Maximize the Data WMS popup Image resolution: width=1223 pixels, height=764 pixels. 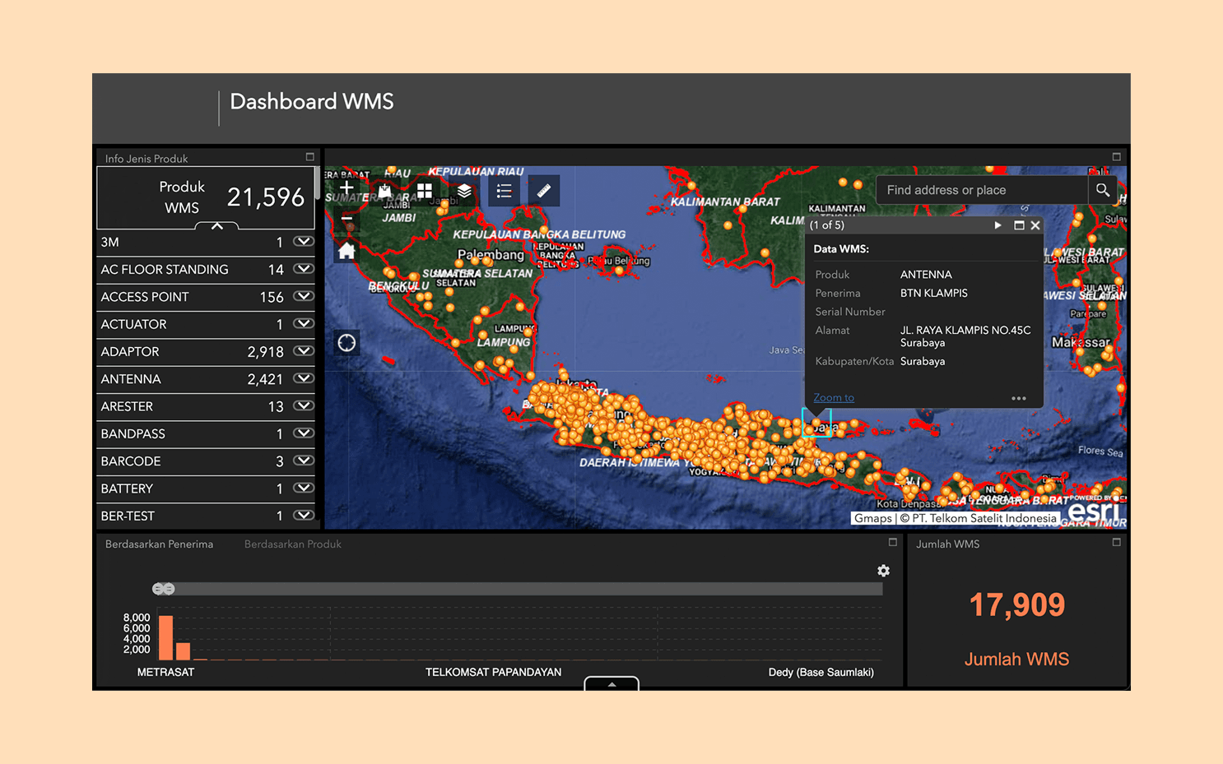[x=1019, y=225]
